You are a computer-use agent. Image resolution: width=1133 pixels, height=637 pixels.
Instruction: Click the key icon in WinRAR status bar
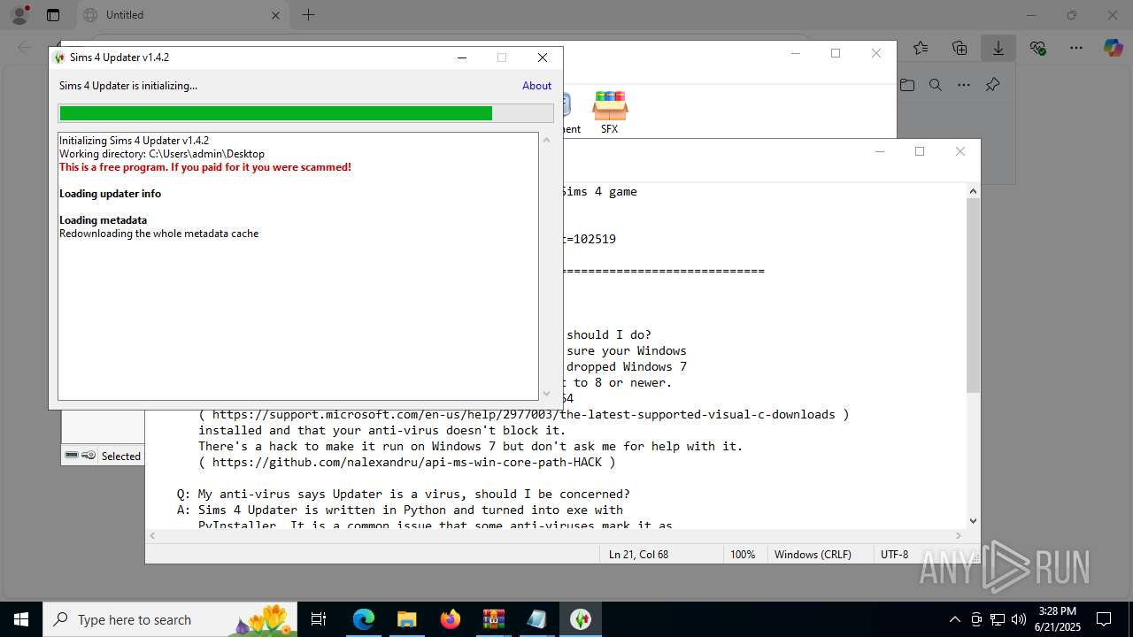tap(89, 456)
